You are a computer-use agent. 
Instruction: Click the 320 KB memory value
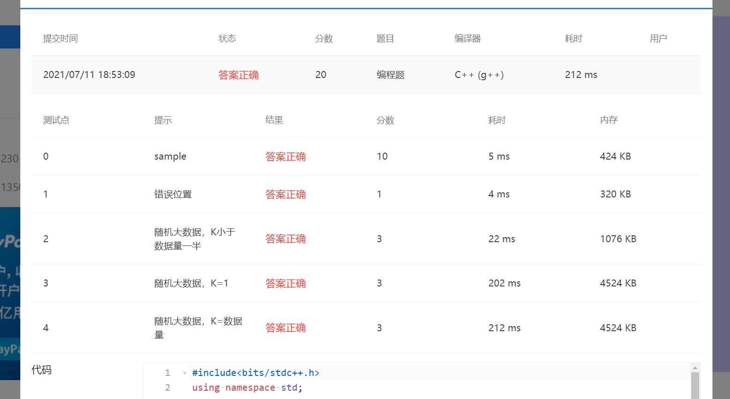(615, 194)
